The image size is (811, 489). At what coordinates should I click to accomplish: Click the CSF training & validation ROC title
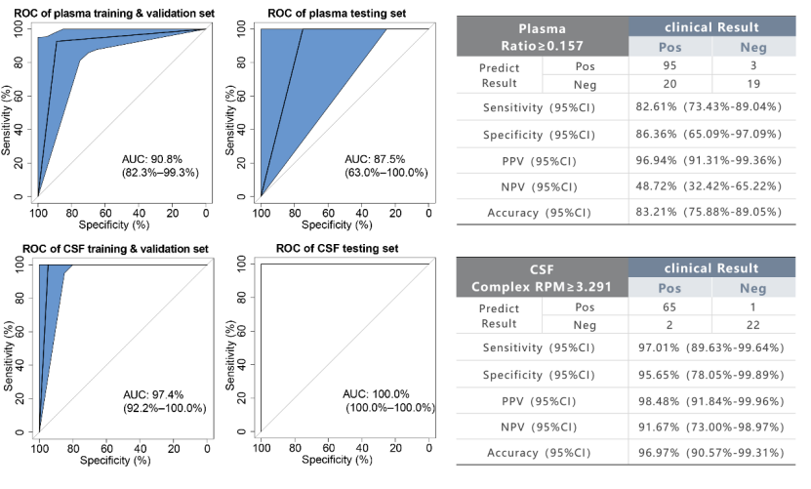tap(114, 248)
